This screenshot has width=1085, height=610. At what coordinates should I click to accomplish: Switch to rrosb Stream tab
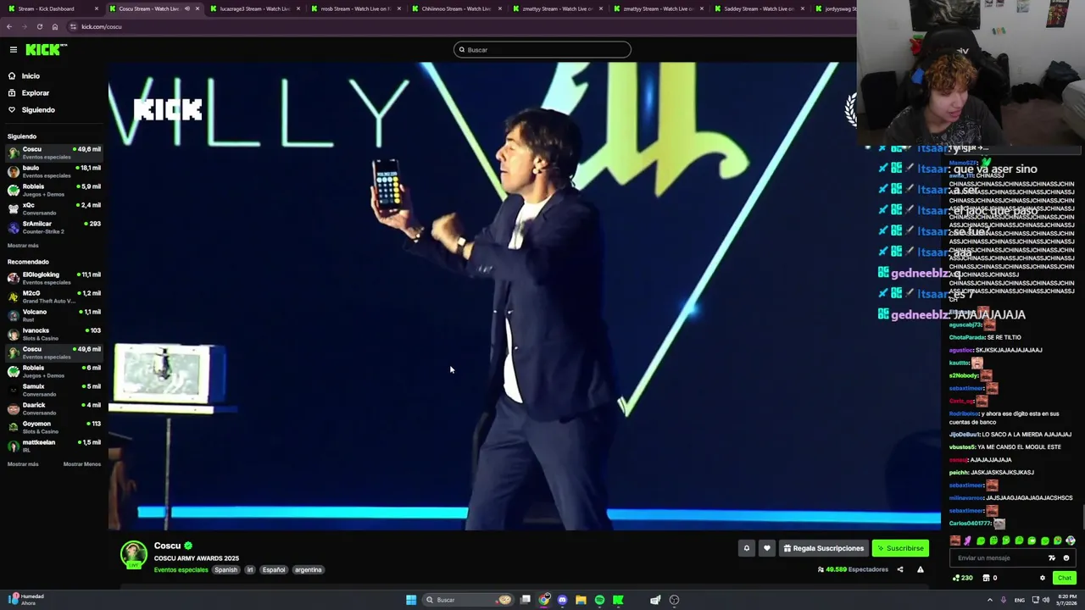[x=354, y=8]
